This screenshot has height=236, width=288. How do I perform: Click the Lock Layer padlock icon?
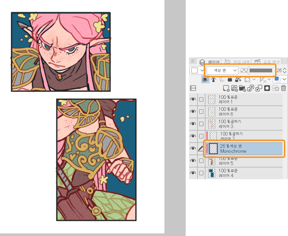click(230, 79)
